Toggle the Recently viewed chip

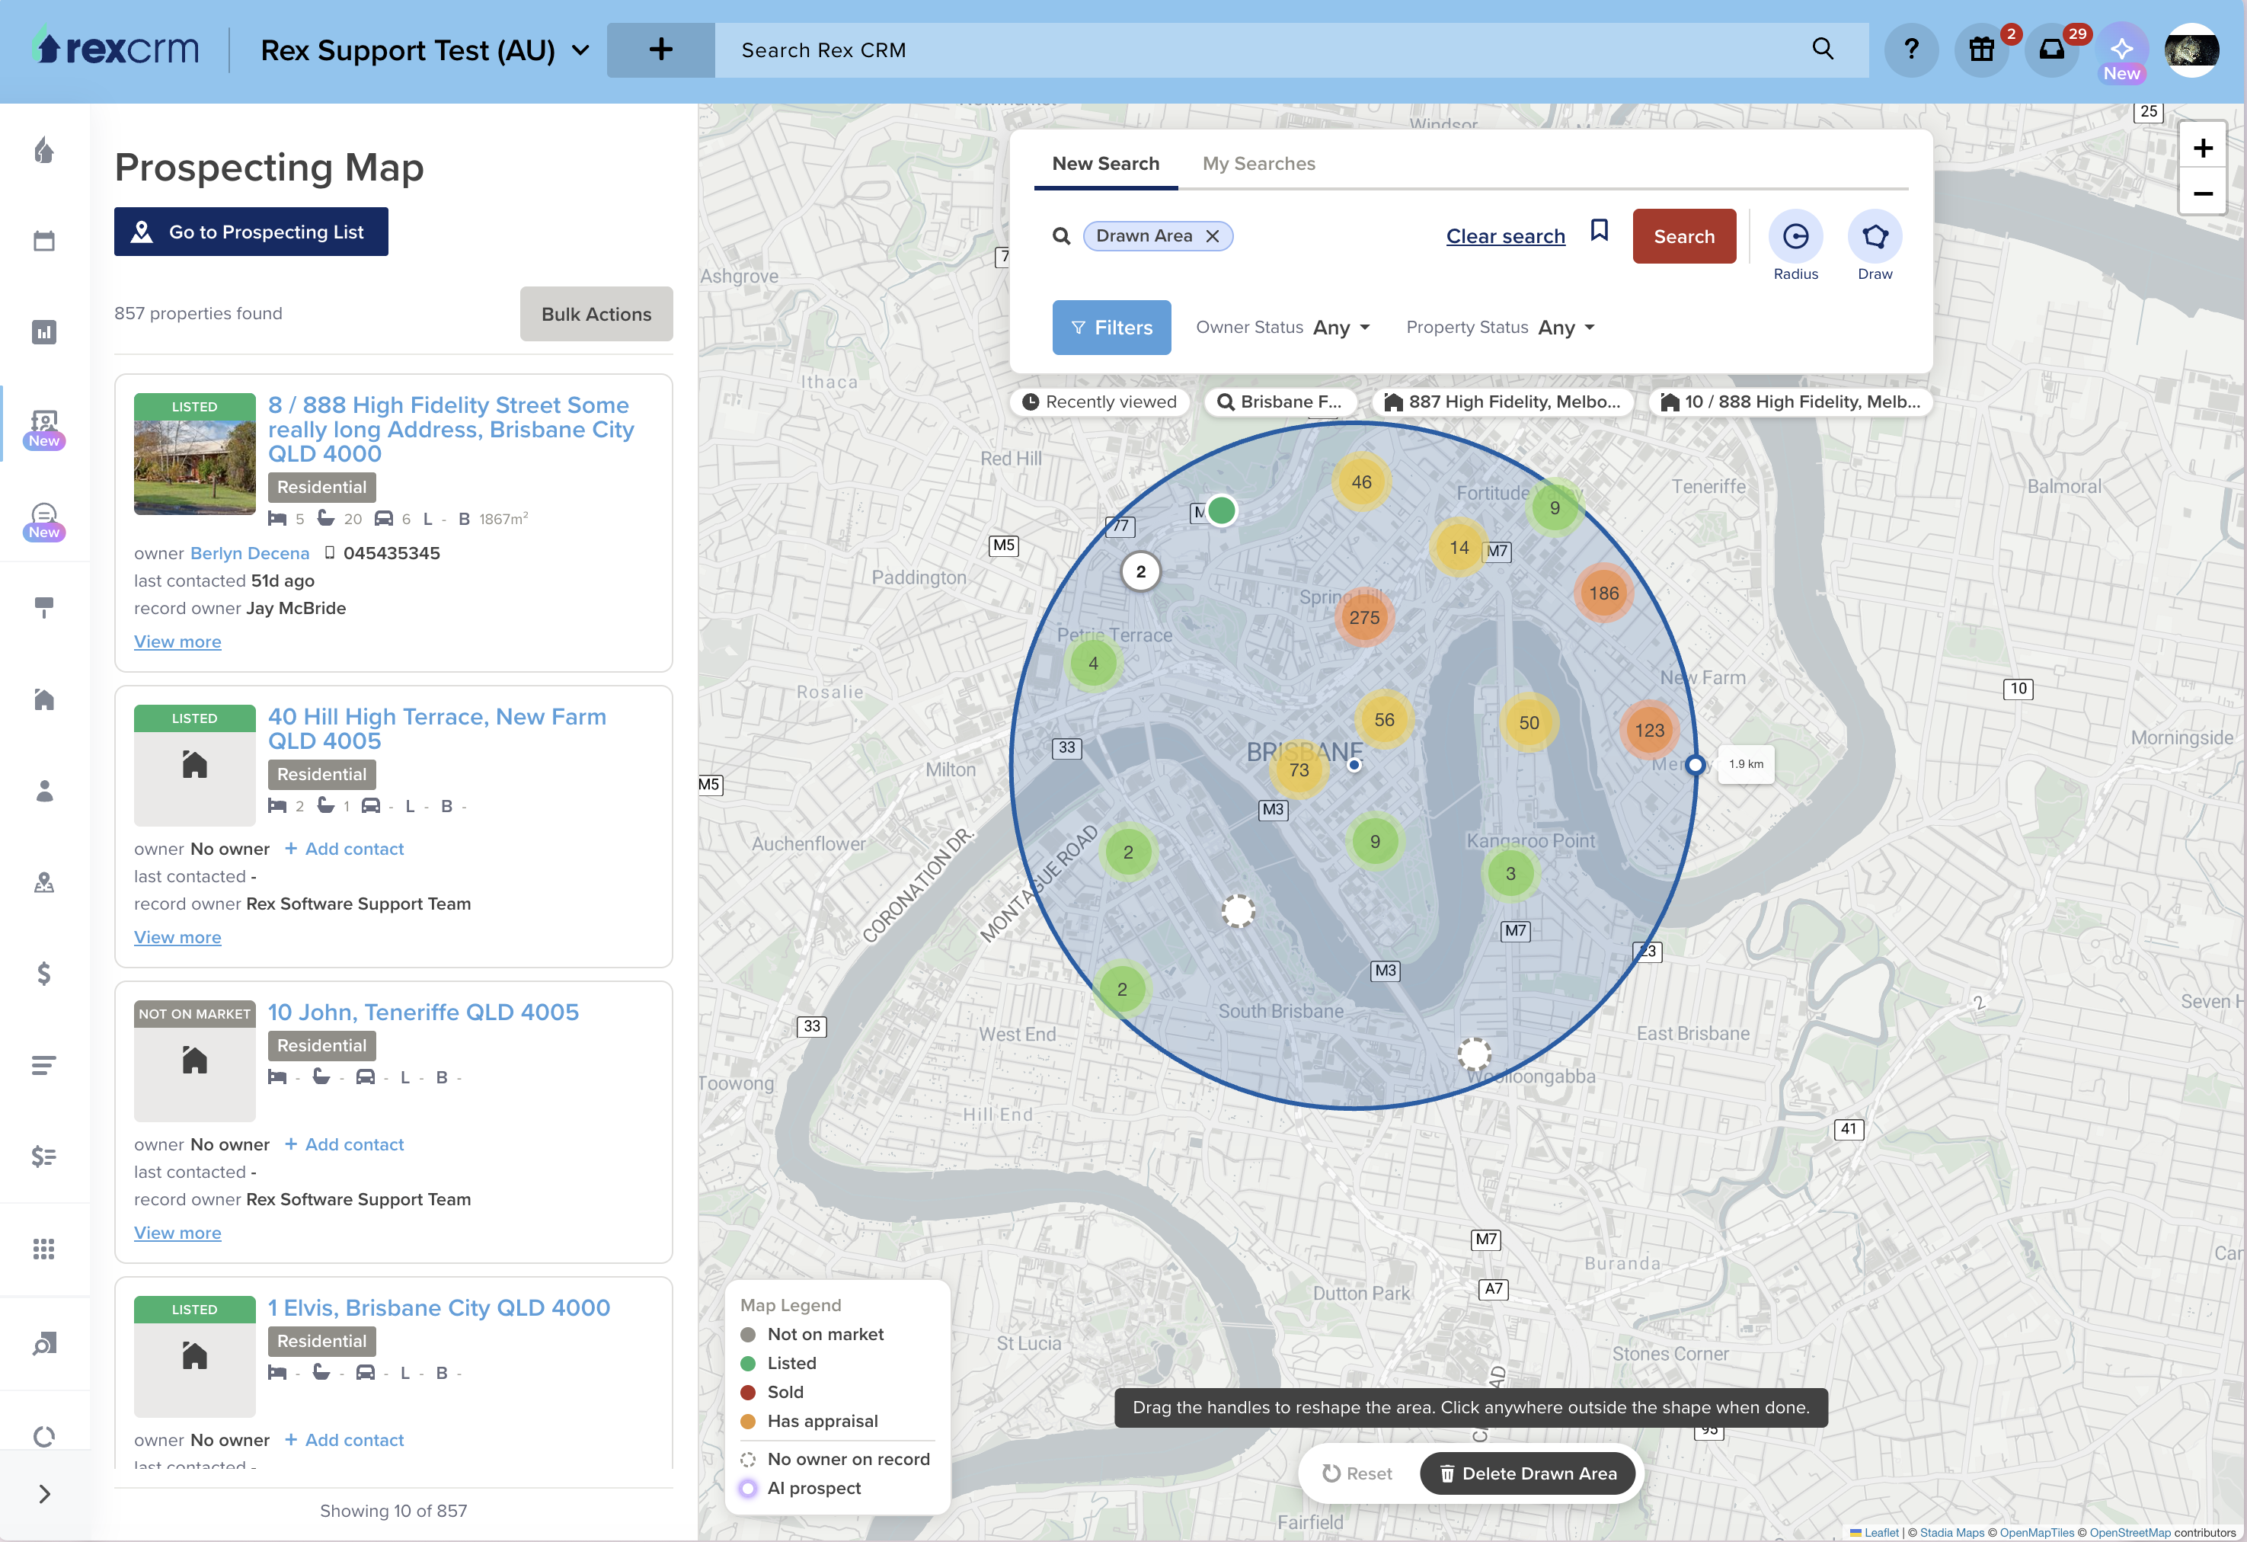1099,402
